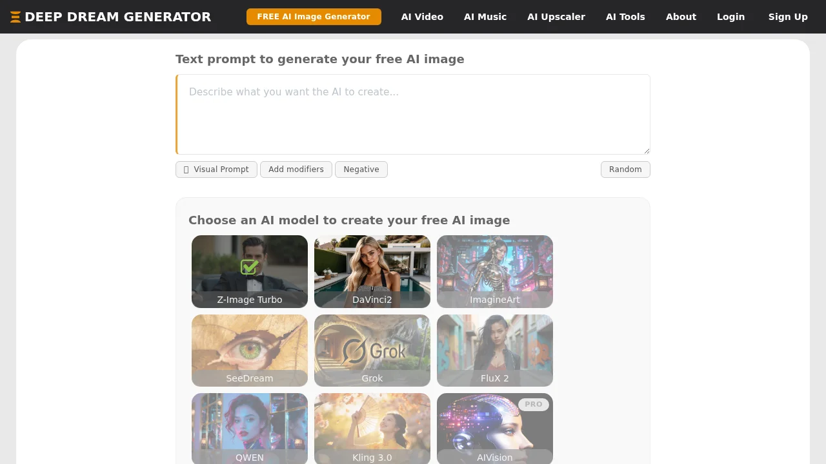
Task: Click the Deep Dream Generator logo icon
Action: pyautogui.click(x=15, y=17)
